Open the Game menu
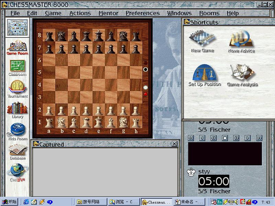Screen dimensions: 275x206 pyautogui.click(x=53, y=13)
